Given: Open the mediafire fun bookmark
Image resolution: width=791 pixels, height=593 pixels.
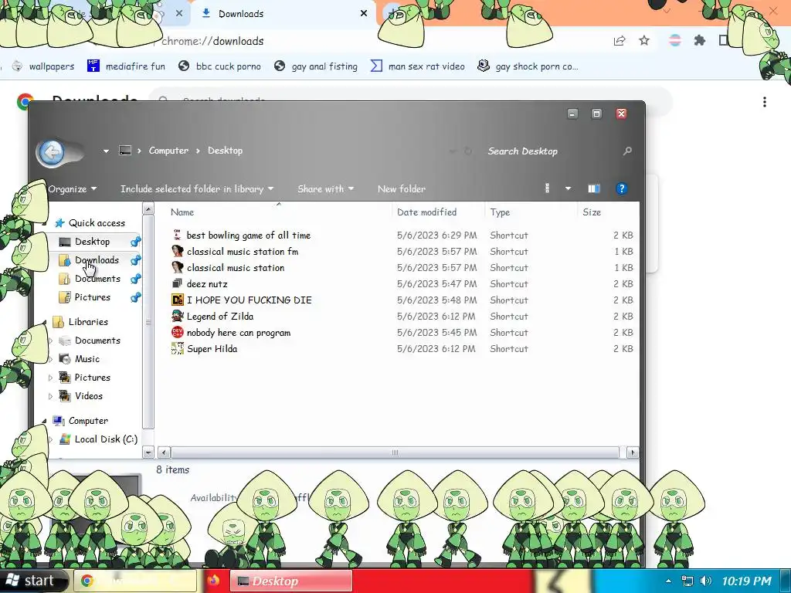Looking at the screenshot, I should tap(126, 66).
